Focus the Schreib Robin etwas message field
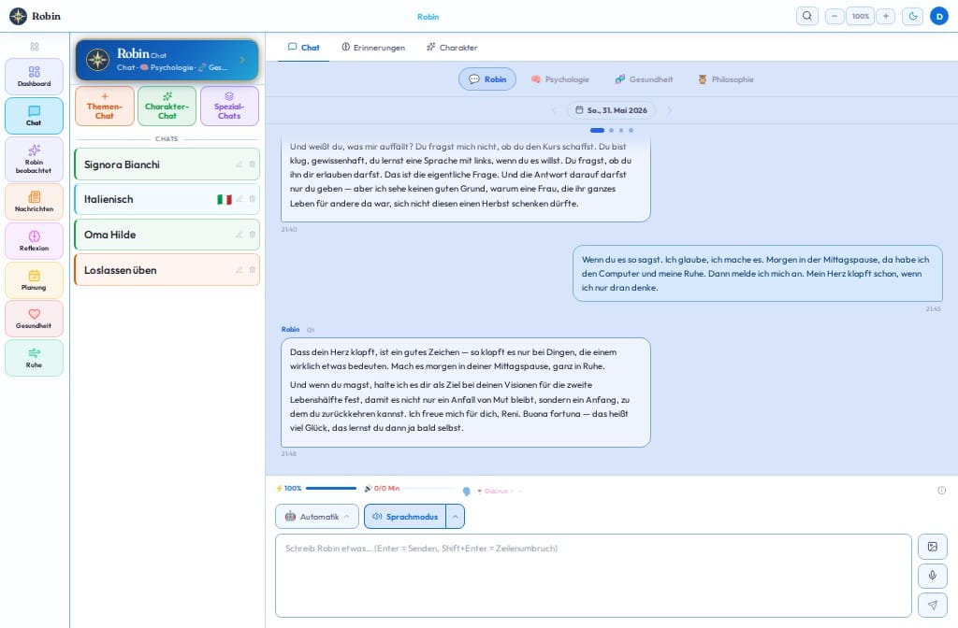The width and height of the screenshot is (958, 628). tap(593, 576)
